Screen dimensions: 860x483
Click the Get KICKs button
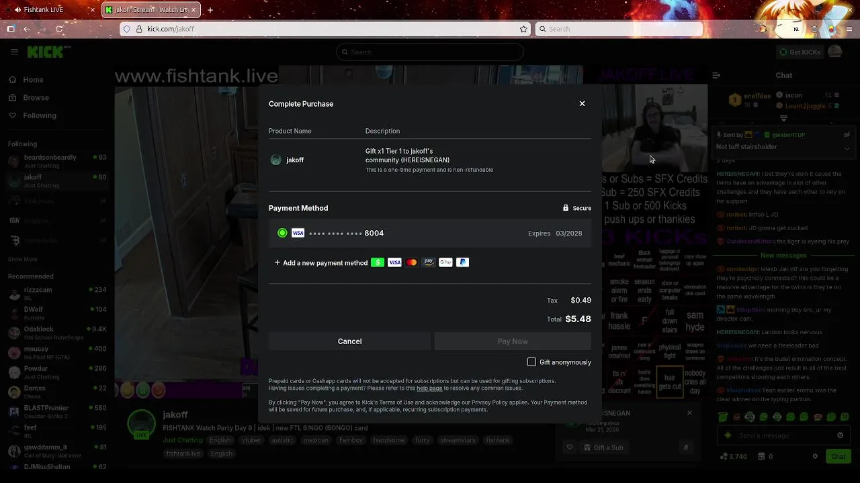800,52
